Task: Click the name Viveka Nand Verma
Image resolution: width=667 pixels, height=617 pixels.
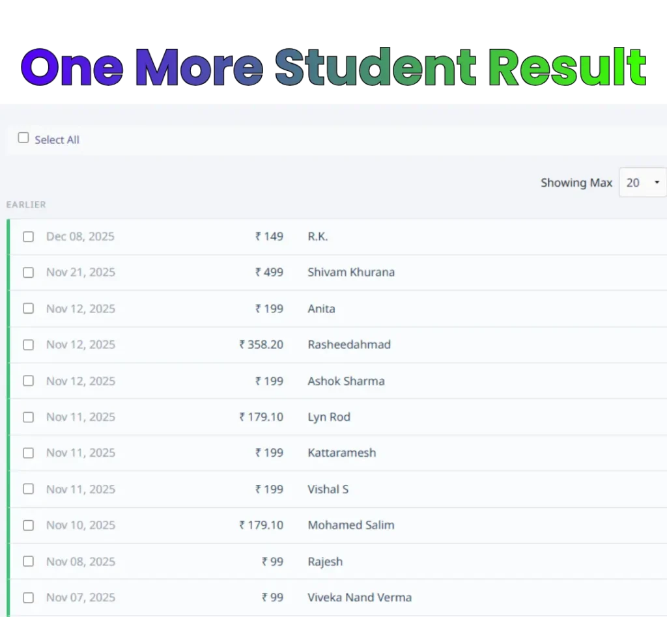Action: [x=360, y=597]
